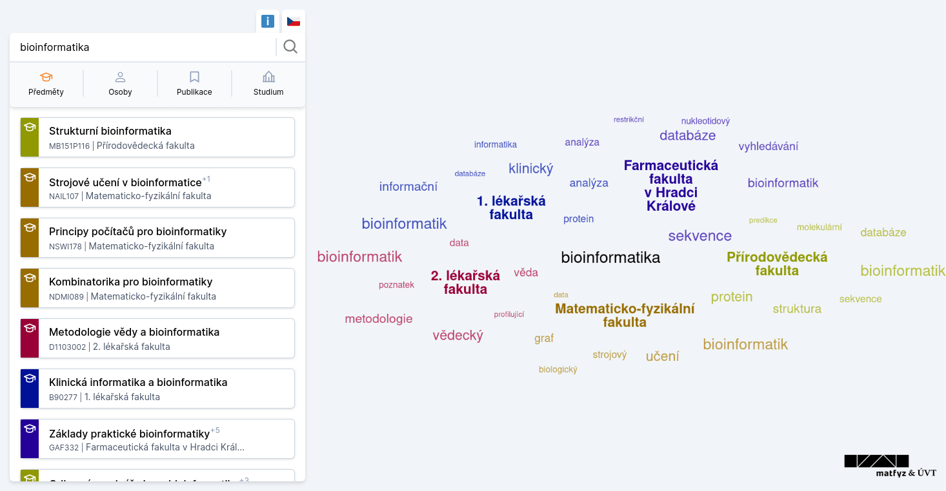Open Strojové učení v bioinformatice result
Viewport: 946px width, 491px height.
pos(157,188)
